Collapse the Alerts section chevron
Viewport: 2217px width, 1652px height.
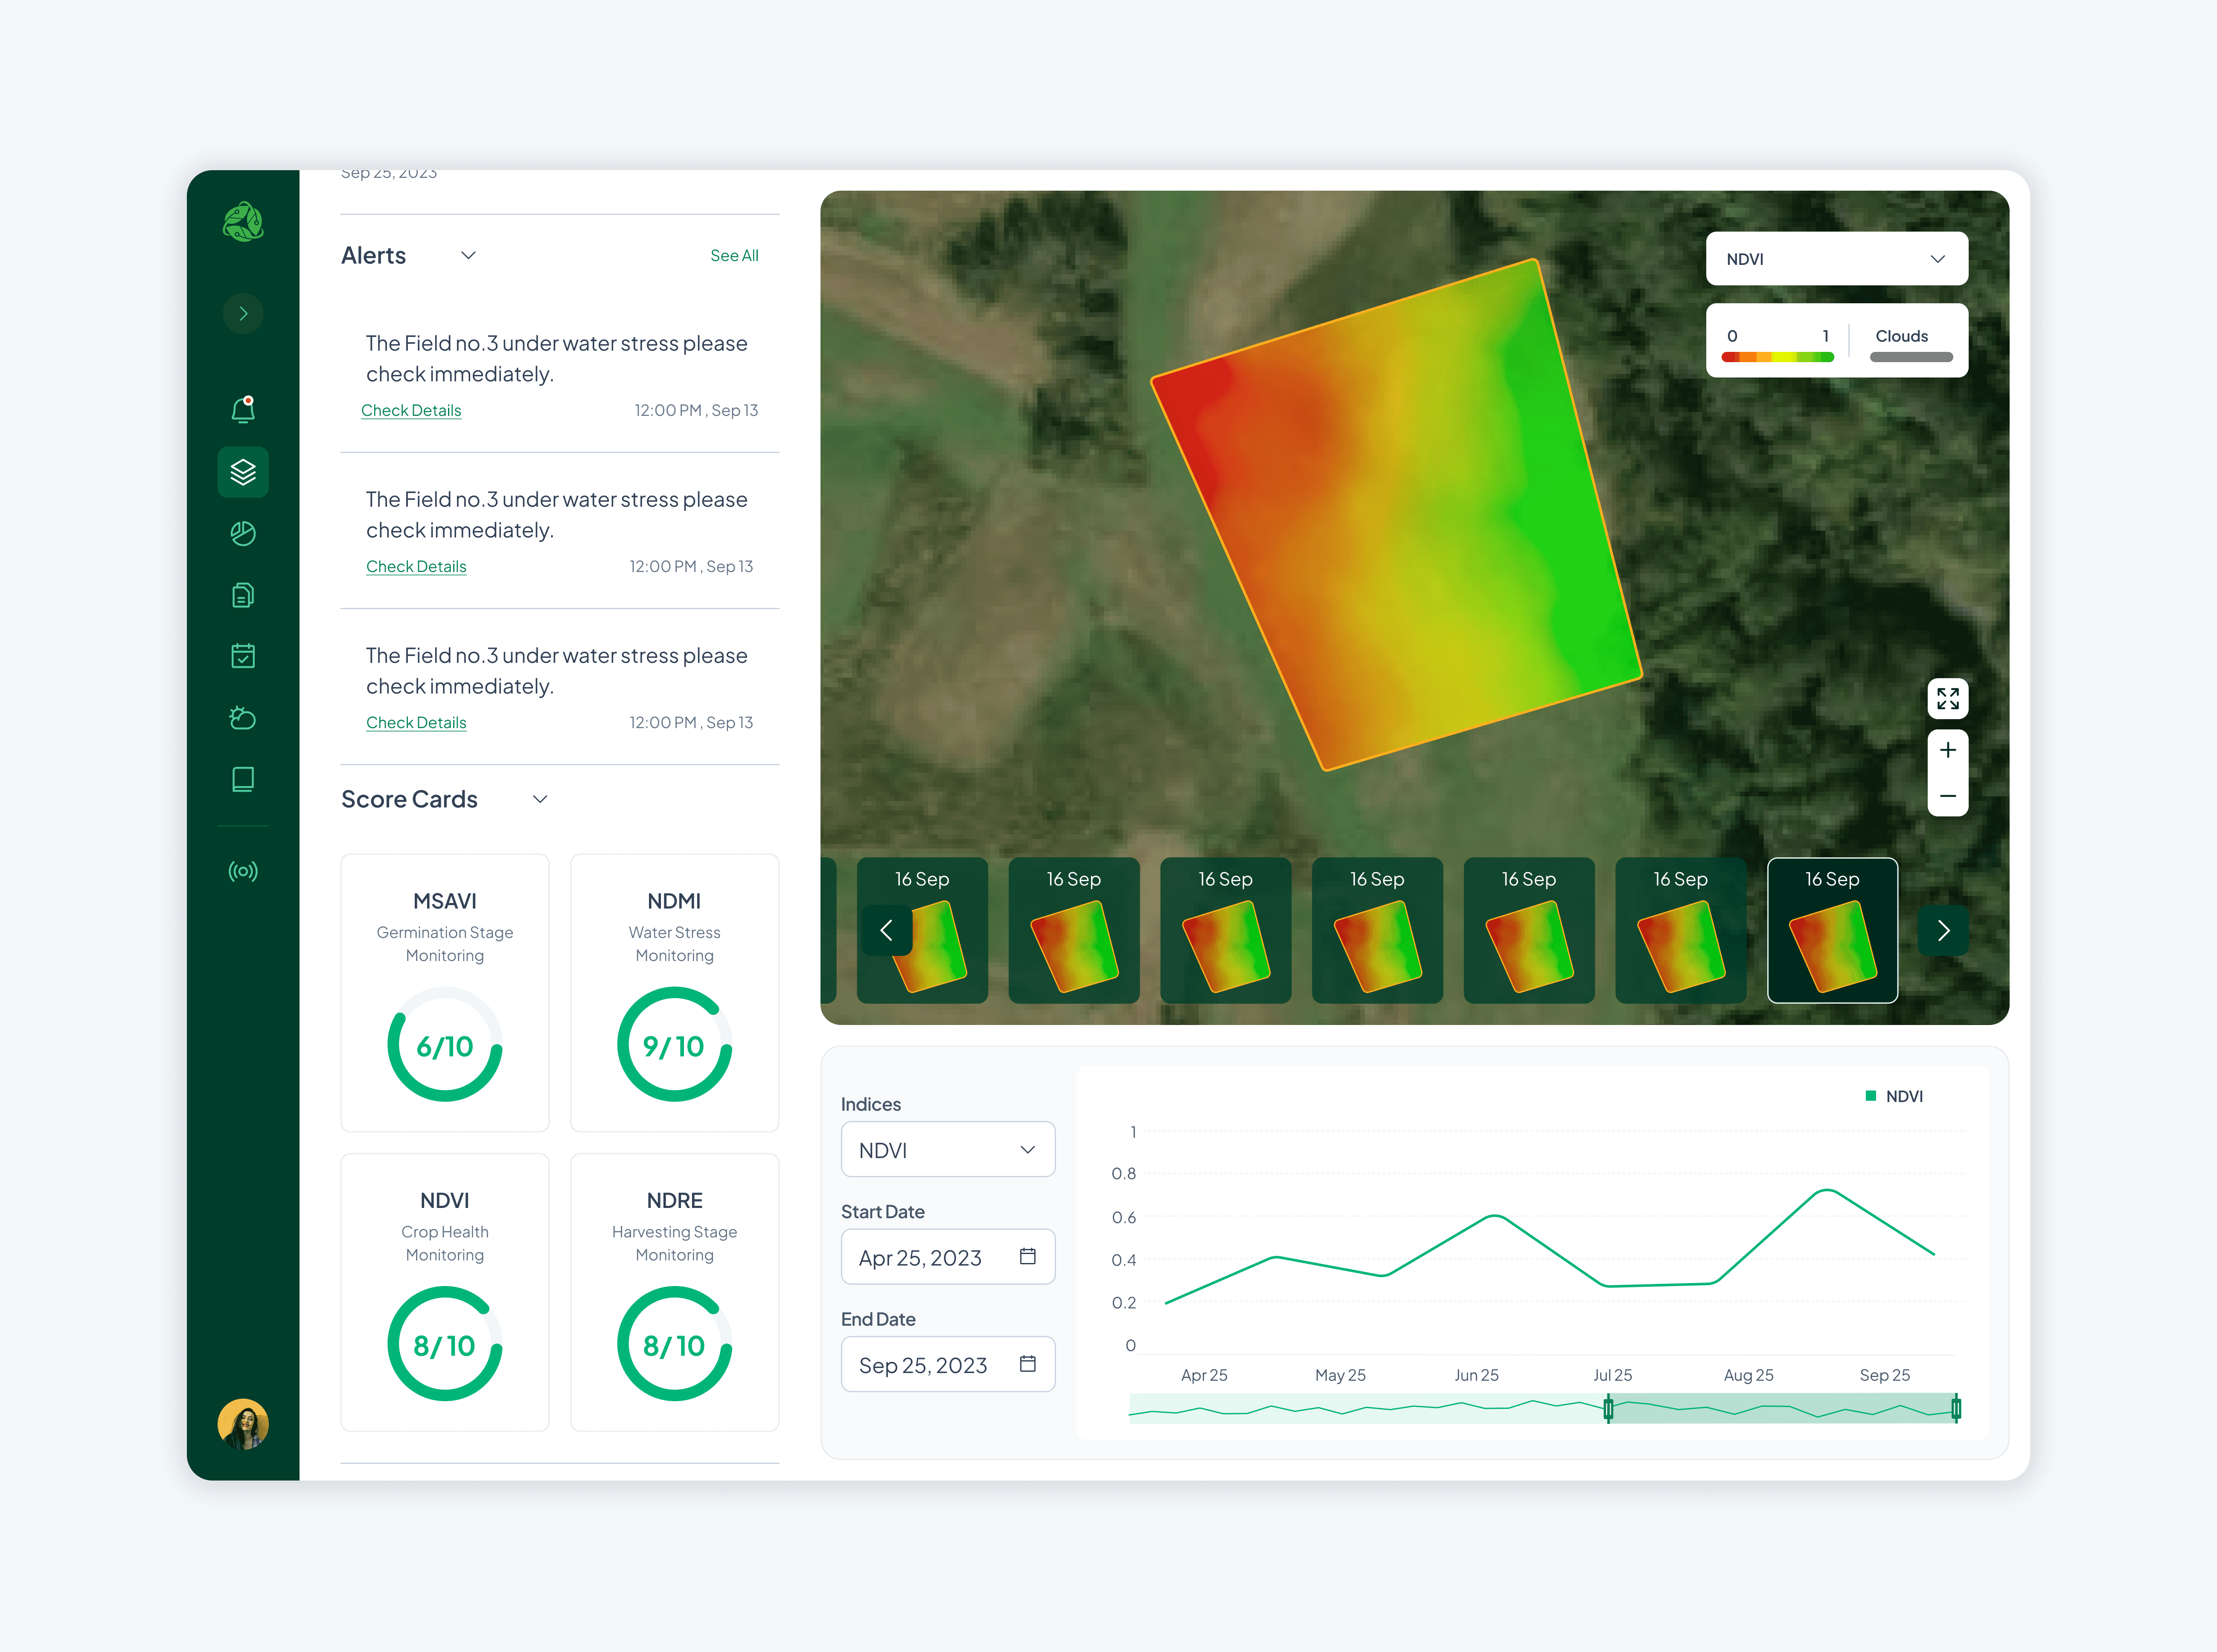468,255
